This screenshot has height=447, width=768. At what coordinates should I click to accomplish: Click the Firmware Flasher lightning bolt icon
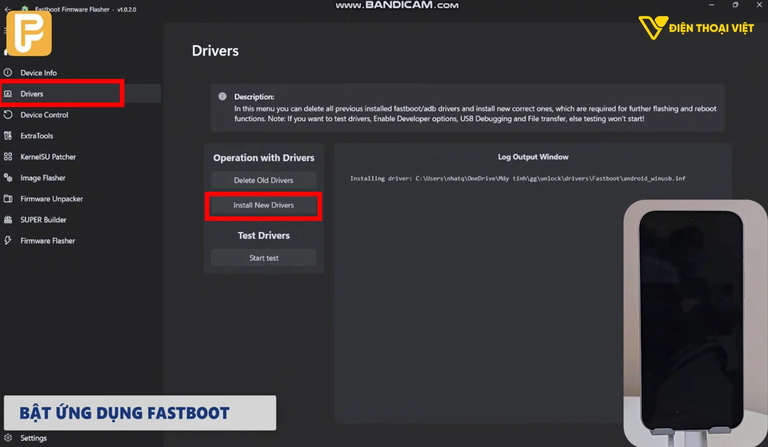(8, 240)
